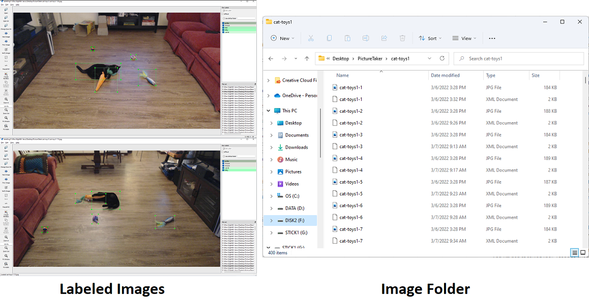This screenshot has height=305, width=589.
Task: Click Fit Width in upper labelImg window
Action: point(6,127)
